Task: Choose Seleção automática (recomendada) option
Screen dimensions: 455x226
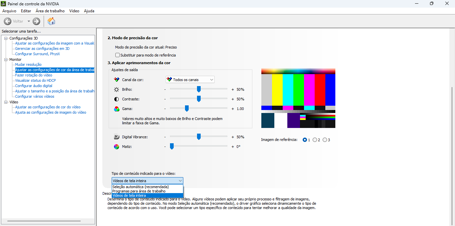Action: click(147, 187)
